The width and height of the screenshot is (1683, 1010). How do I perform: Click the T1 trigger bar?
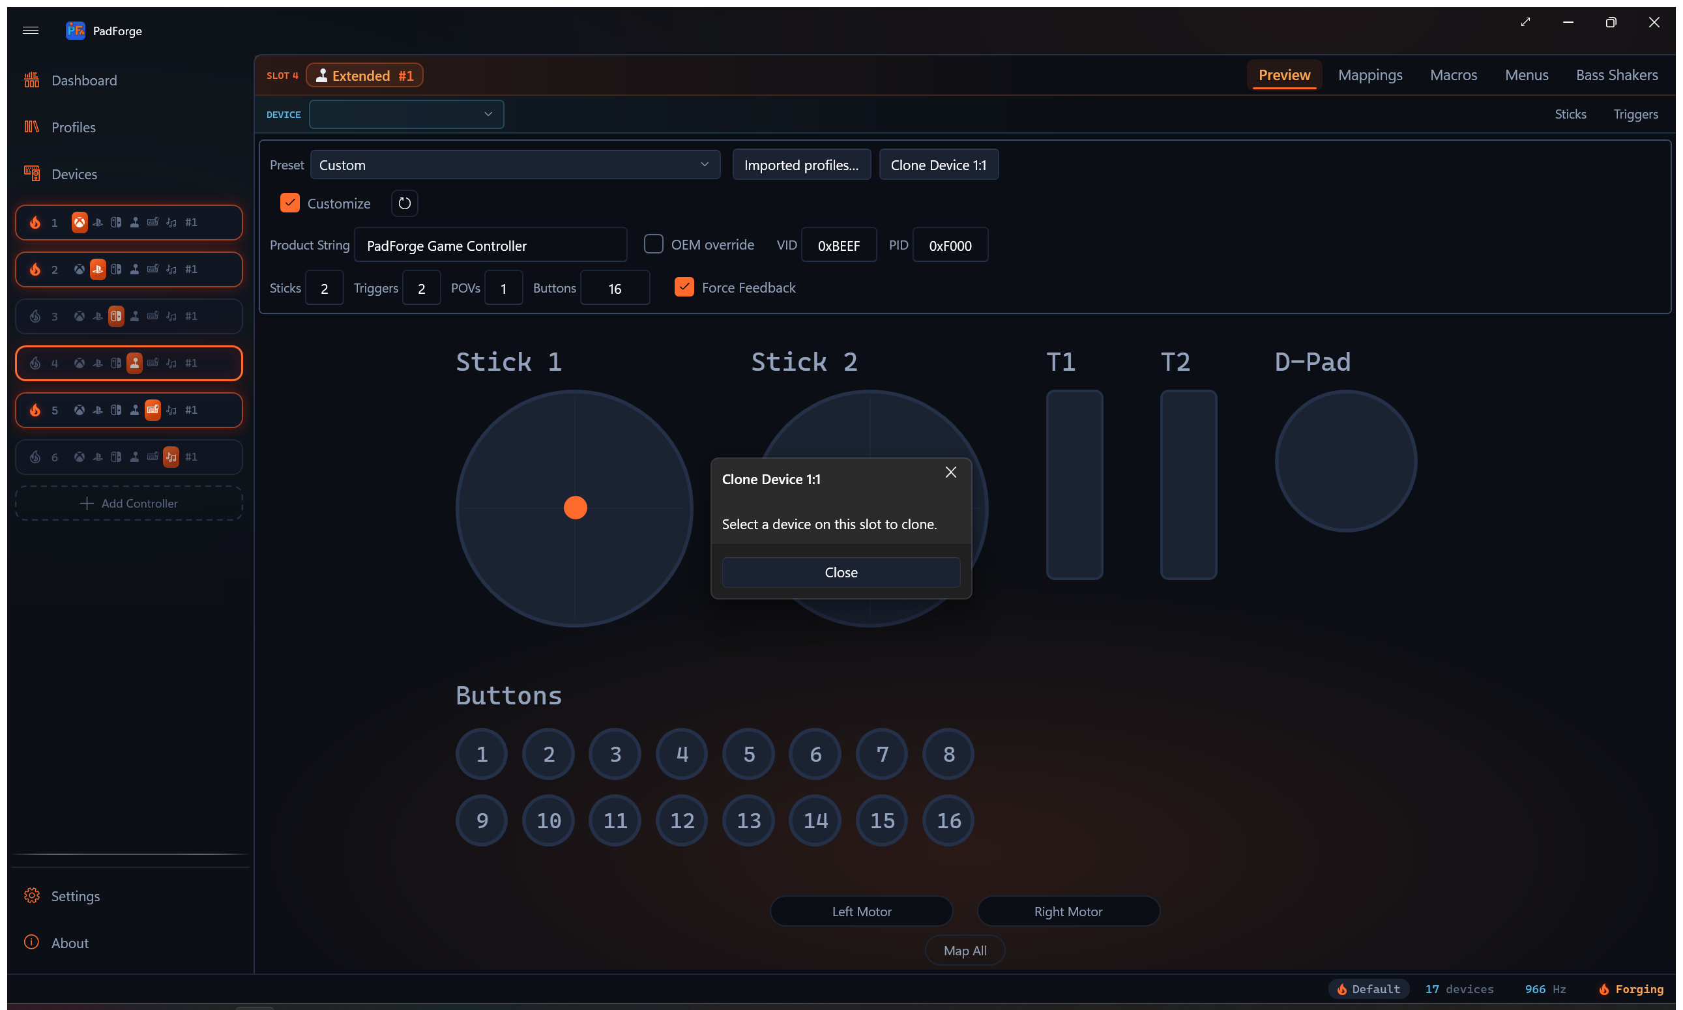point(1074,485)
